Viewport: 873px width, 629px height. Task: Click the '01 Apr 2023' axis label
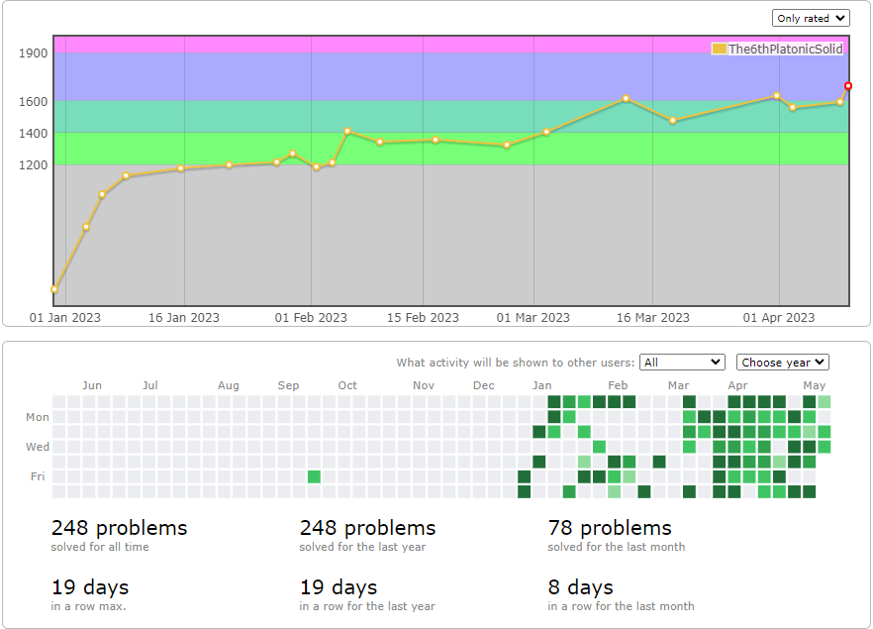pyautogui.click(x=778, y=318)
